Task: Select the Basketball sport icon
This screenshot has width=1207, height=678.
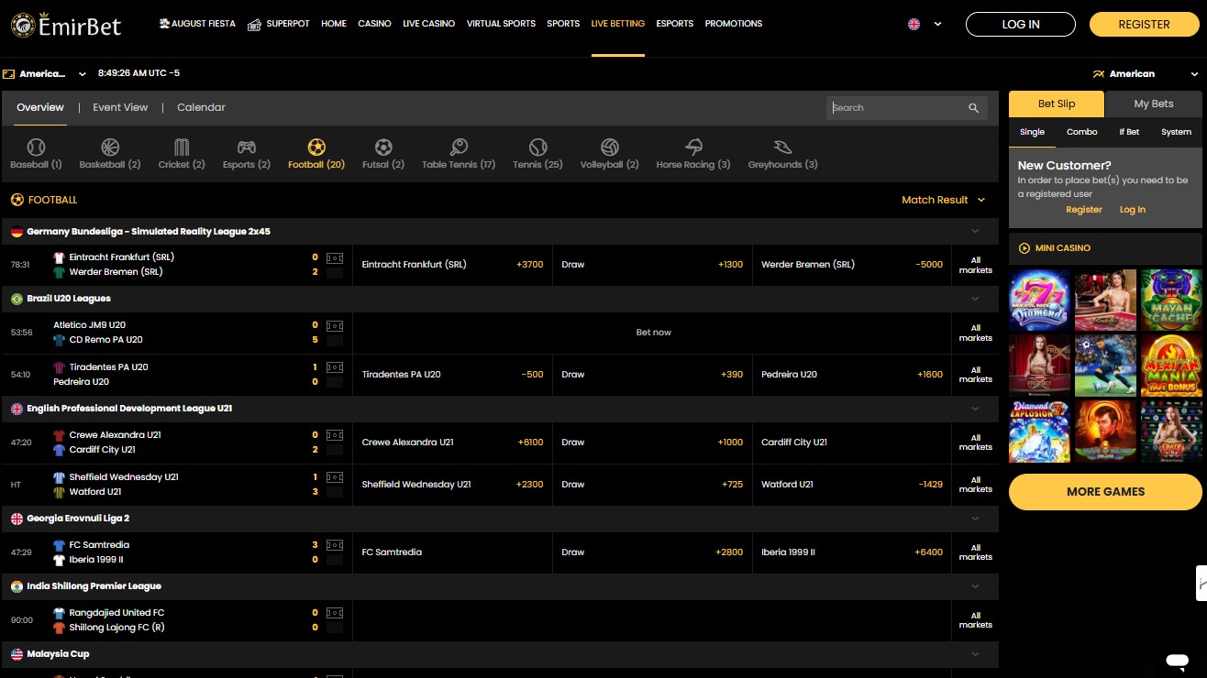Action: [x=110, y=148]
